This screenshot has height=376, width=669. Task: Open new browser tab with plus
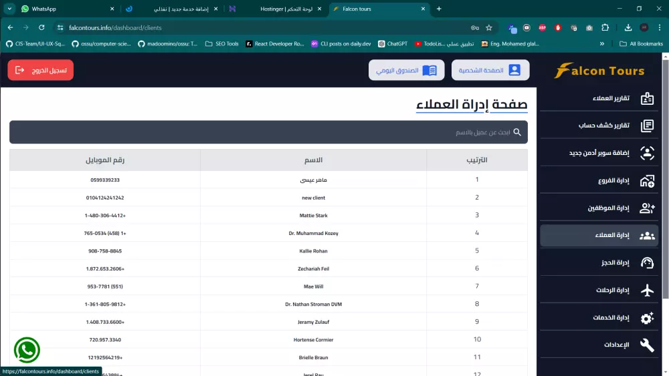click(x=439, y=9)
